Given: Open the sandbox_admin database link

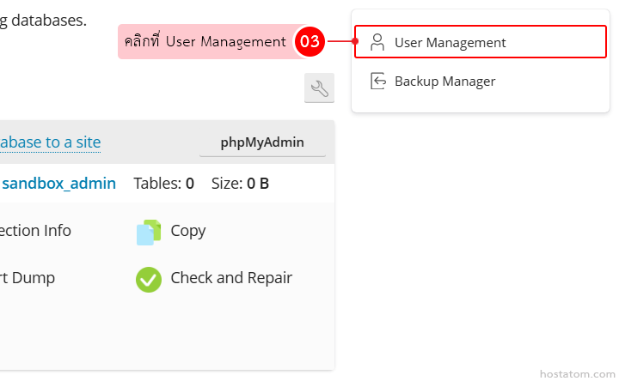Looking at the screenshot, I should [x=58, y=183].
